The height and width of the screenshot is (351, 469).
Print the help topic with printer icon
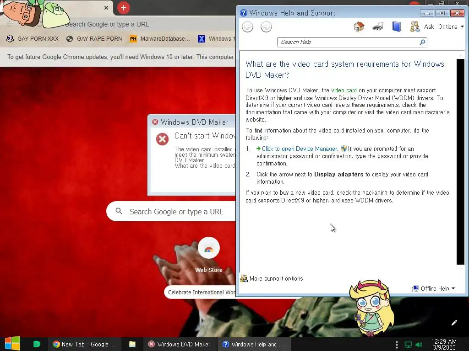[x=378, y=27]
